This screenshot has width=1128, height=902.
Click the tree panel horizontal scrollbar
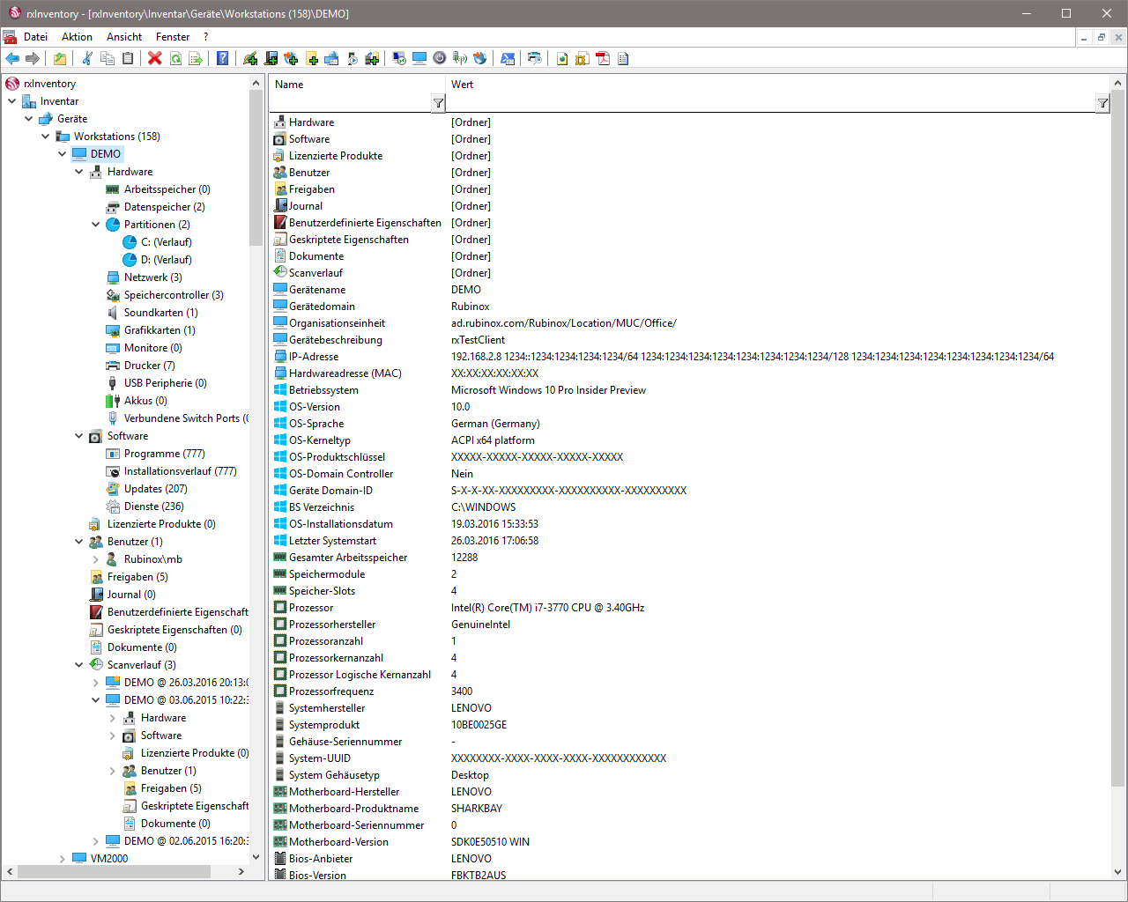[114, 871]
